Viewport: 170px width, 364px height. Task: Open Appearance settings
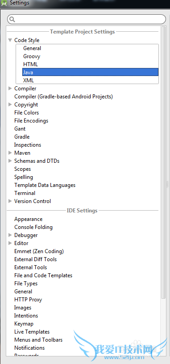tap(29, 219)
